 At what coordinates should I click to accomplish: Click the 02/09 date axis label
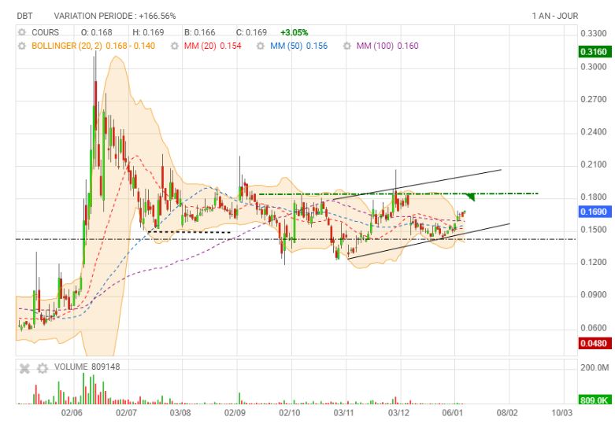coord(235,413)
